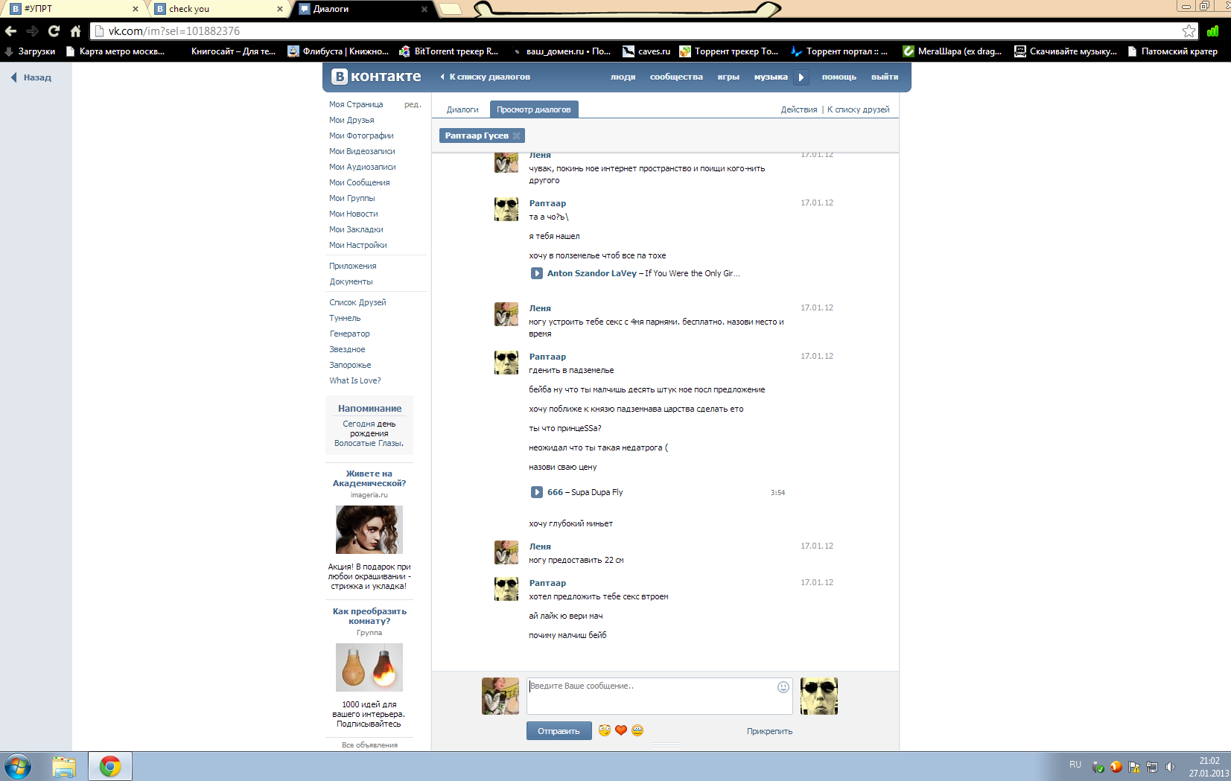This screenshot has height=781, width=1231.
Task: Focus the message input field
Action: click(660, 695)
